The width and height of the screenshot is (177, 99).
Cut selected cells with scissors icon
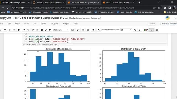click(10, 30)
